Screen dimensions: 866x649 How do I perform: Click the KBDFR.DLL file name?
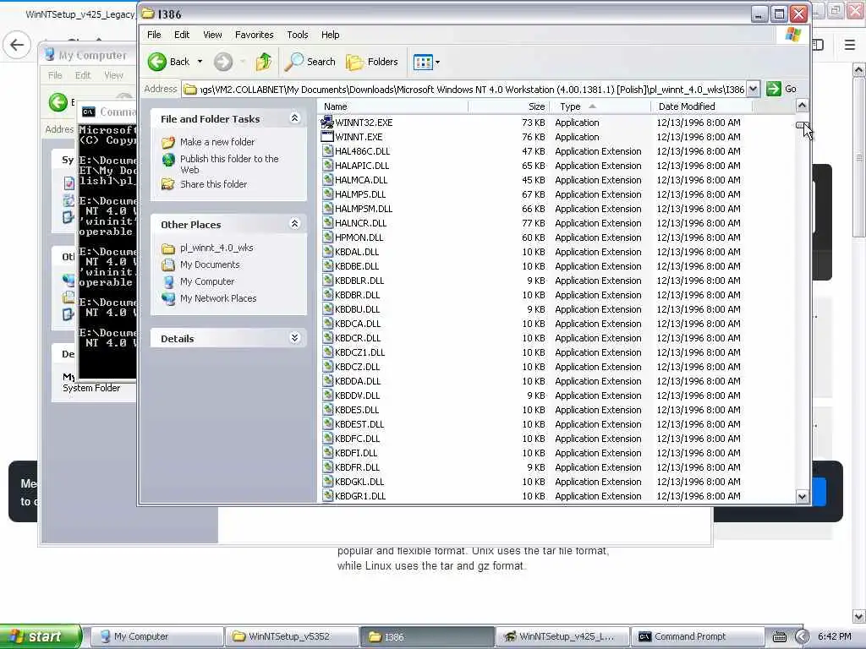coord(357,466)
